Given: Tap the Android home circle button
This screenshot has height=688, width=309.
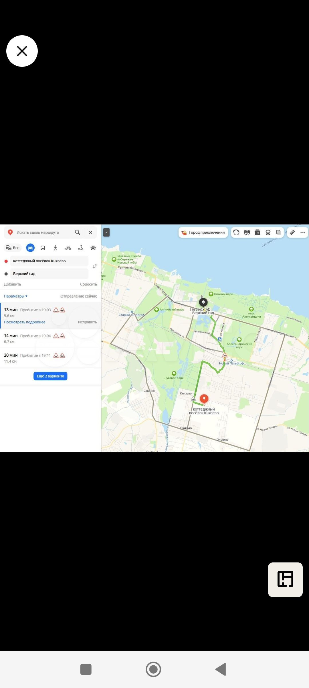Looking at the screenshot, I should (x=153, y=669).
